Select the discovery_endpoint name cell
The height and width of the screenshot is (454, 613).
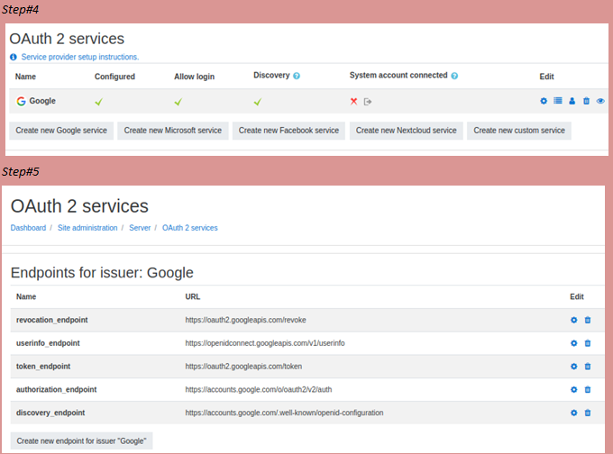click(50, 413)
